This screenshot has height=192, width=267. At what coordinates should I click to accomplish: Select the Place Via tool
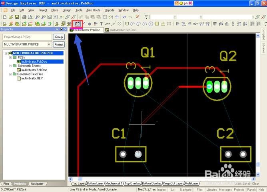coord(96,24)
